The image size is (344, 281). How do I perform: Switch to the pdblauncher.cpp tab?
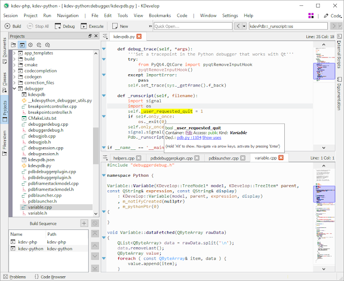[x=224, y=158]
